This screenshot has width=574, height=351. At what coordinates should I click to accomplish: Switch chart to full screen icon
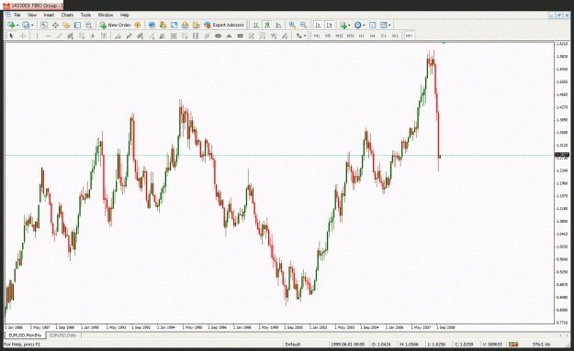174,25
